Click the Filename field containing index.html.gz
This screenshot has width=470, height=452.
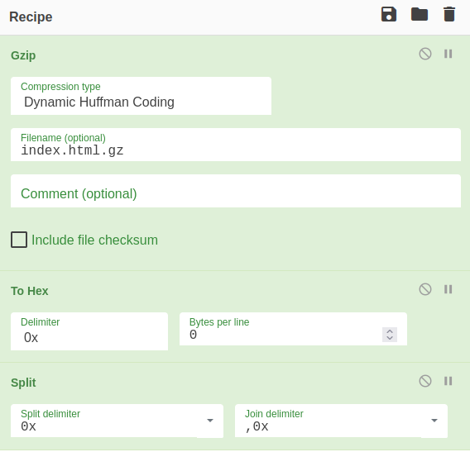[236, 145]
